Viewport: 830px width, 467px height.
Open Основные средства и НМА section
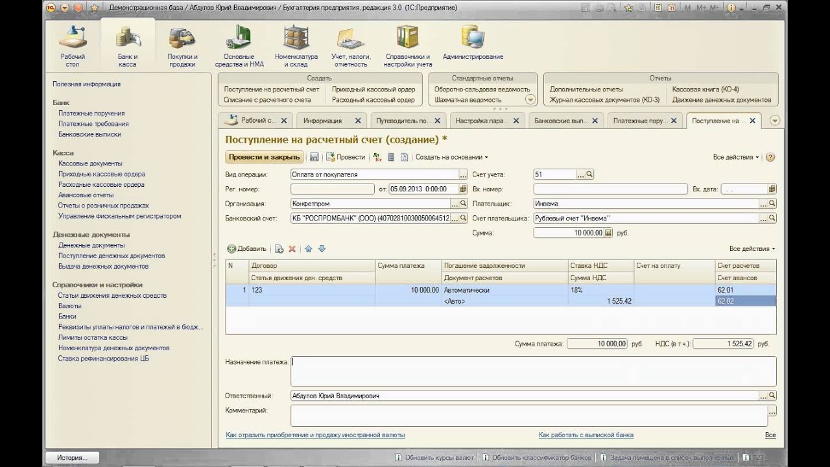(x=239, y=45)
